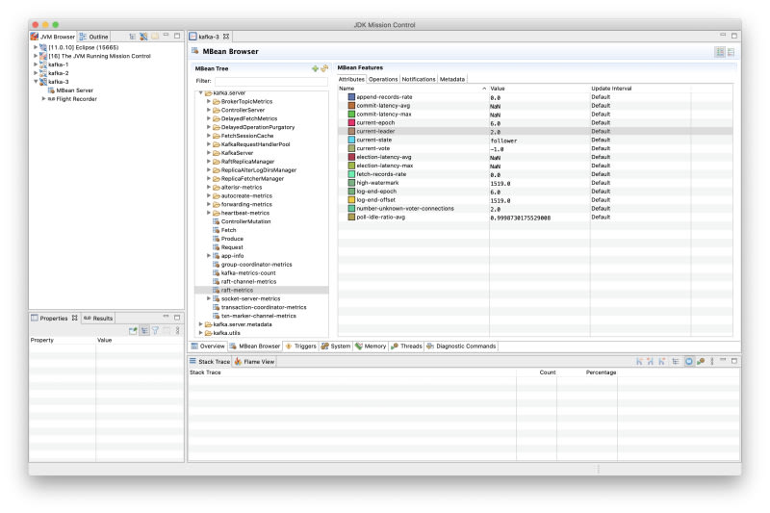Click the raft-metrics MBean in the tree
Screen dimensions: 770x513
tap(237, 289)
